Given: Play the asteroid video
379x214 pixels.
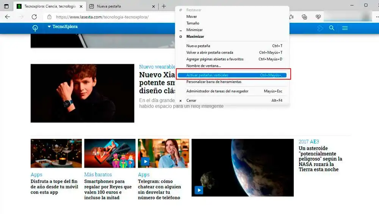Looking at the screenshot, I should click(x=199, y=190).
